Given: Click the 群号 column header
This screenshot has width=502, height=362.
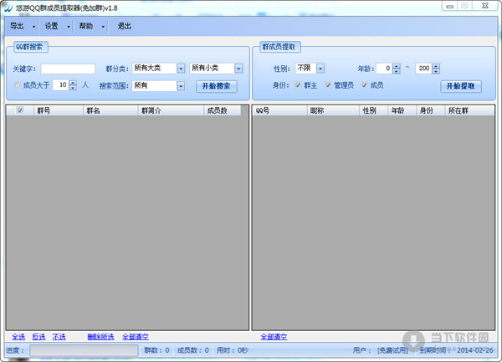Looking at the screenshot, I should coord(59,110).
